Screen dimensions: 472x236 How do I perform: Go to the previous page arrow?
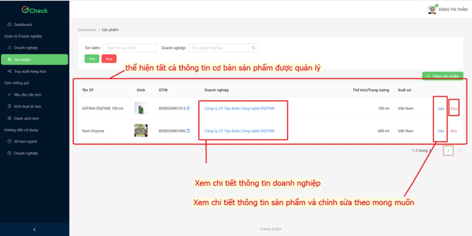coord(438,150)
